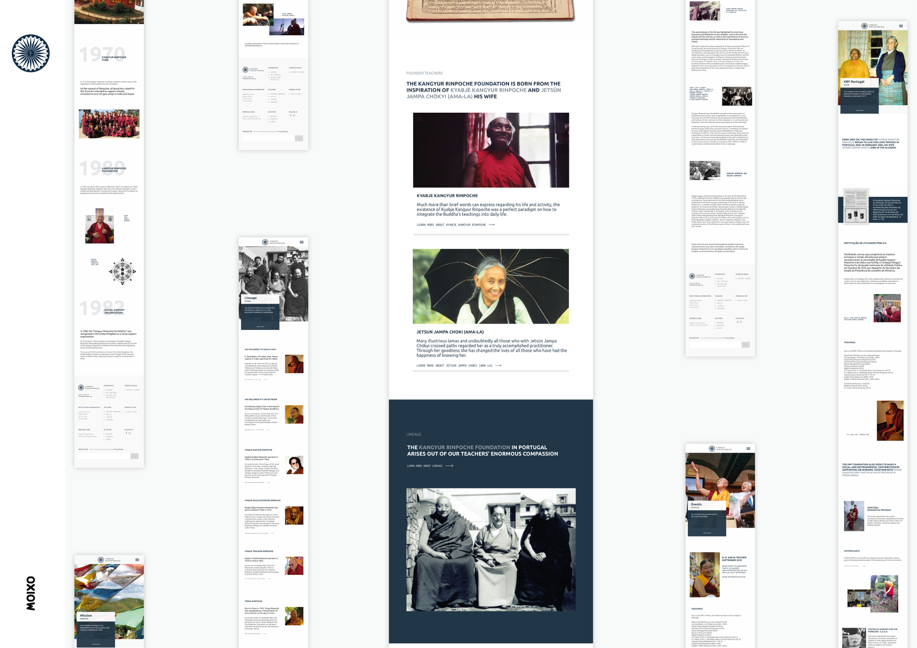Click the vertical MOIXO logo

tap(31, 593)
